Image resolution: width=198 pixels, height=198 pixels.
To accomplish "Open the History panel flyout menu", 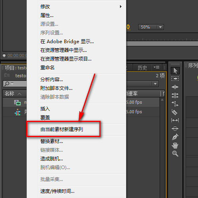I will click(156, 67).
